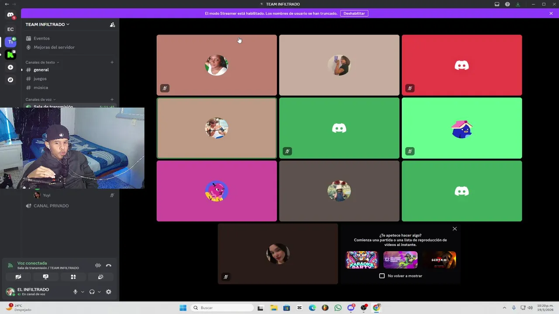The height and width of the screenshot is (314, 559).
Task: Open the discover servers compass icon
Action: pos(10,80)
